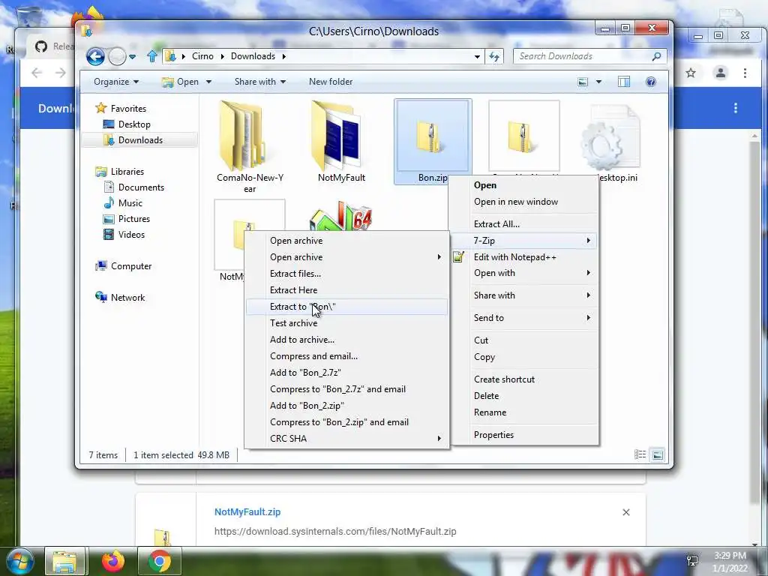Dismiss the NotMyFault.zip entry in Chrome downloads
Viewport: 768px width, 576px height.
pos(626,512)
